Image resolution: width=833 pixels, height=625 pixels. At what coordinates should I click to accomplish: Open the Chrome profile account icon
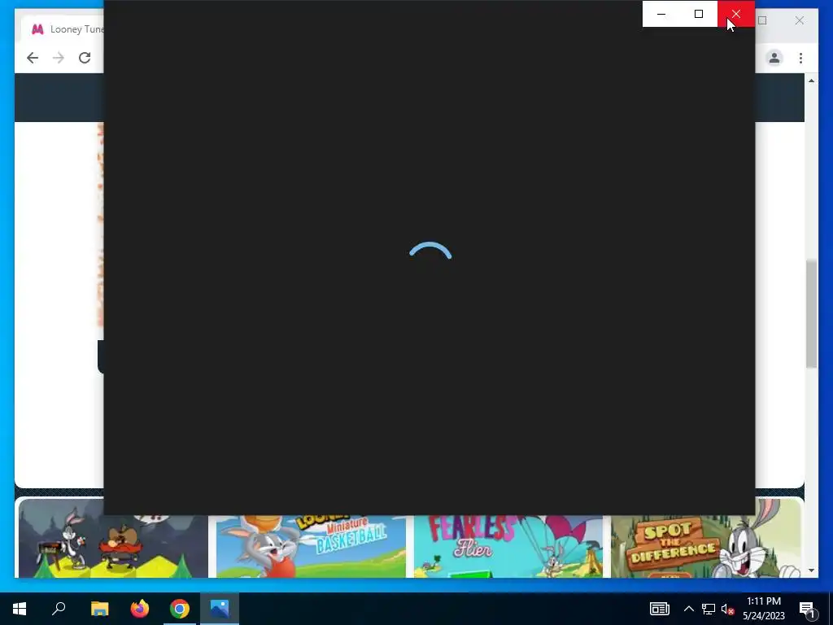(774, 58)
